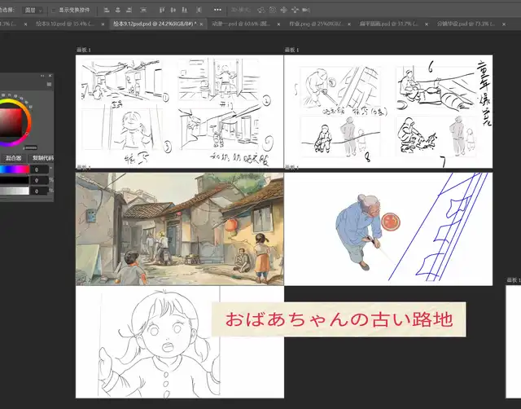Collapse the color panel with double-arrow icon
This screenshot has height=409, width=521.
point(42,75)
